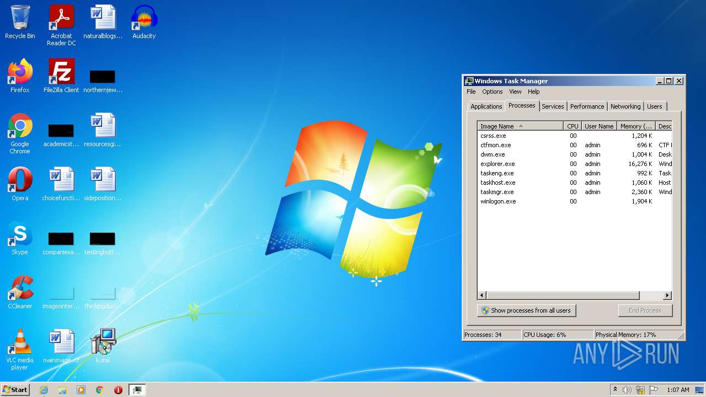Open the volume speaker tray icon
This screenshot has height=397, width=706.
(x=627, y=390)
